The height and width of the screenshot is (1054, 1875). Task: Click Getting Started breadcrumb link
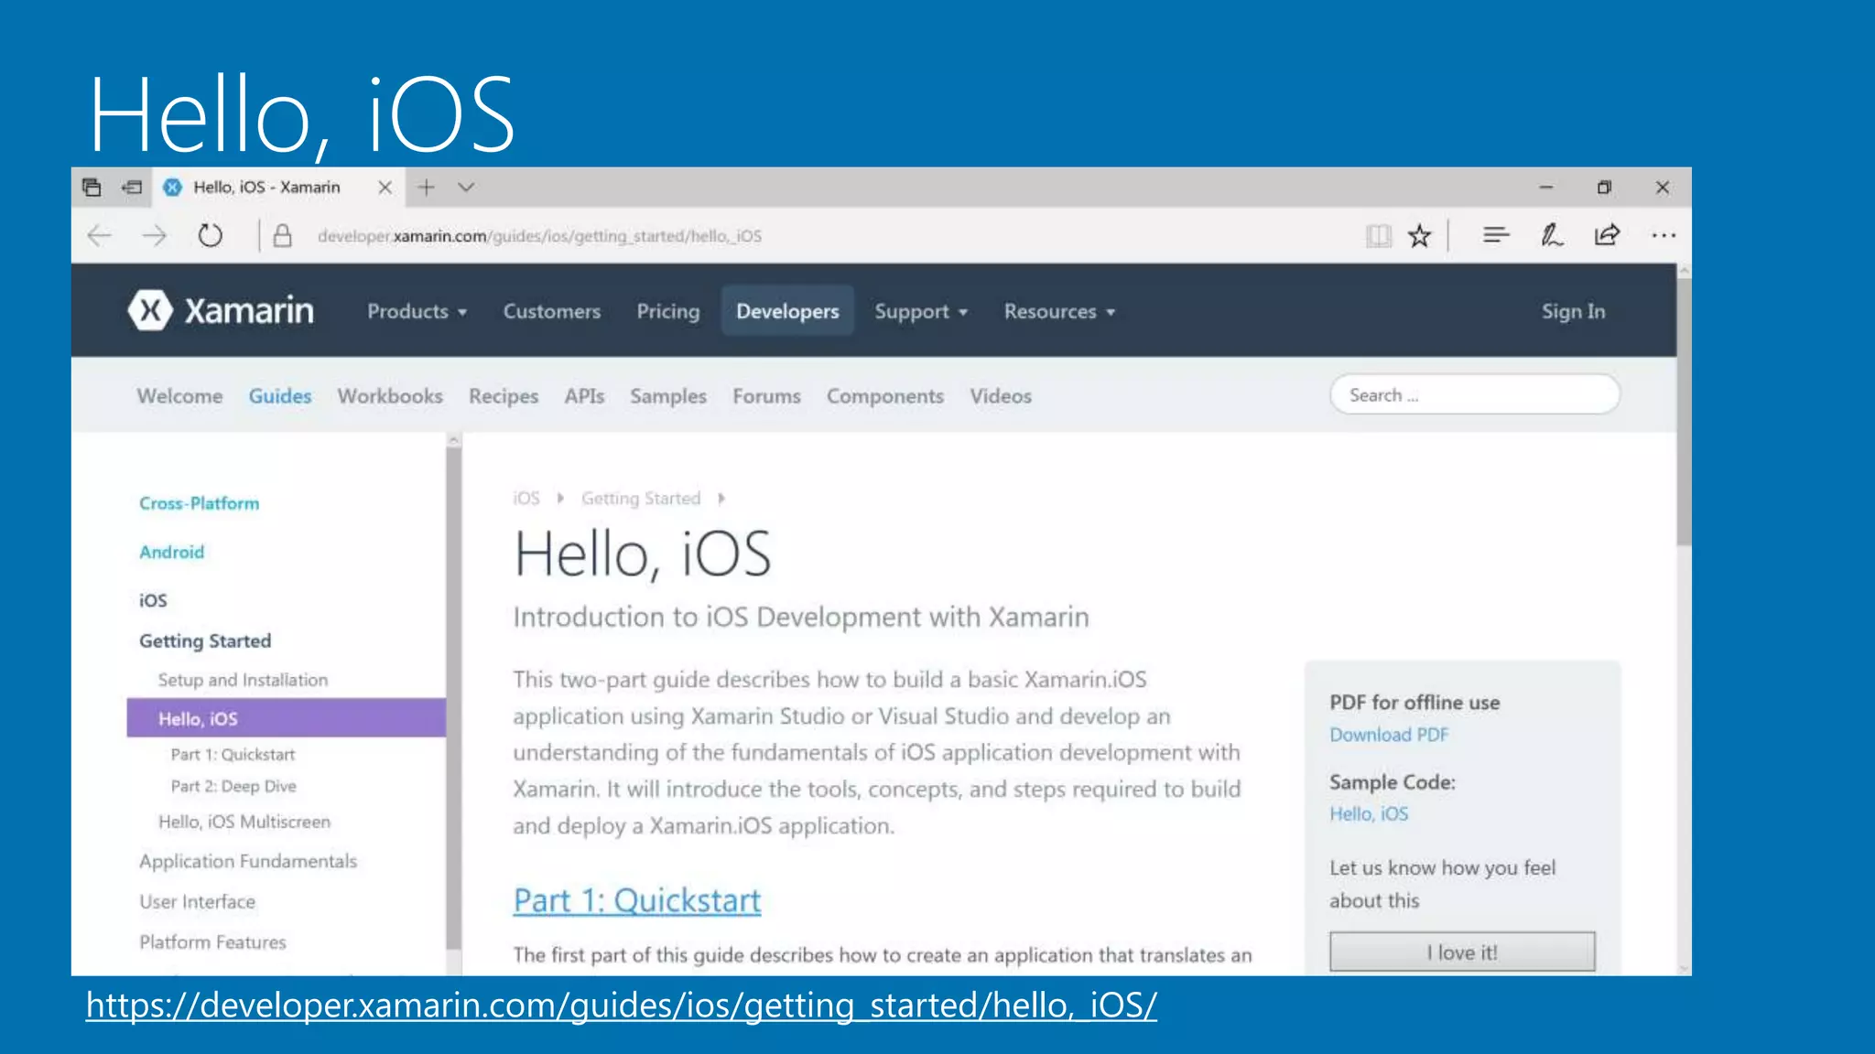tap(641, 499)
